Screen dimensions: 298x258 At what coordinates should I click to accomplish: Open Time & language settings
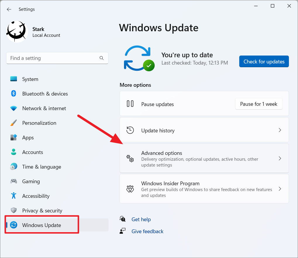(57, 167)
